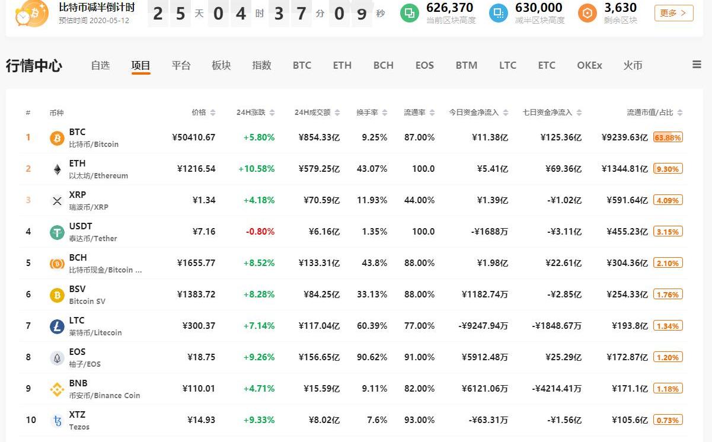Sort the table by 价格 column

203,113
